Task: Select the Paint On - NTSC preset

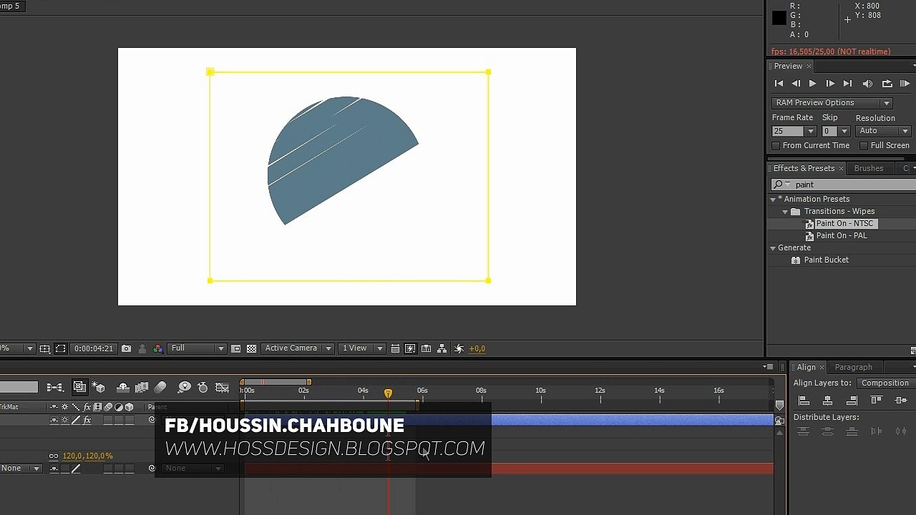Action: pyautogui.click(x=844, y=224)
